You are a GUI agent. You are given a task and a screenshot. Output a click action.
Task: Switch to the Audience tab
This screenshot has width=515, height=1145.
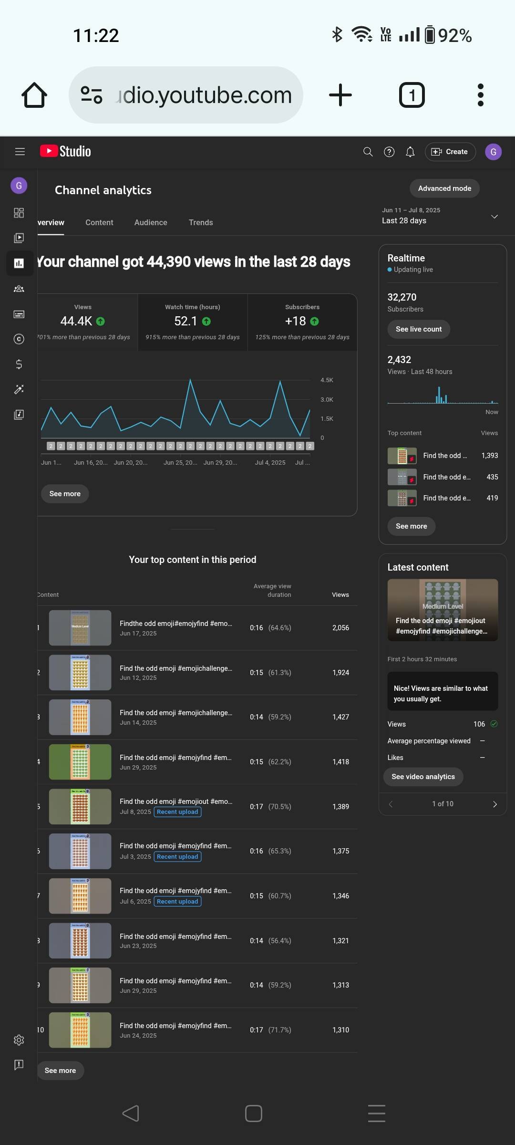click(151, 222)
